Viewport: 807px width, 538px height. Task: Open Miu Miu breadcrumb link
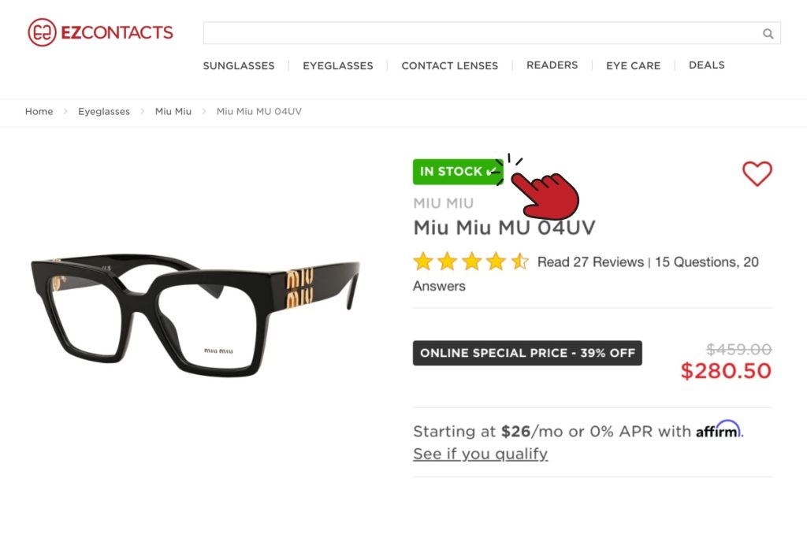pyautogui.click(x=173, y=111)
